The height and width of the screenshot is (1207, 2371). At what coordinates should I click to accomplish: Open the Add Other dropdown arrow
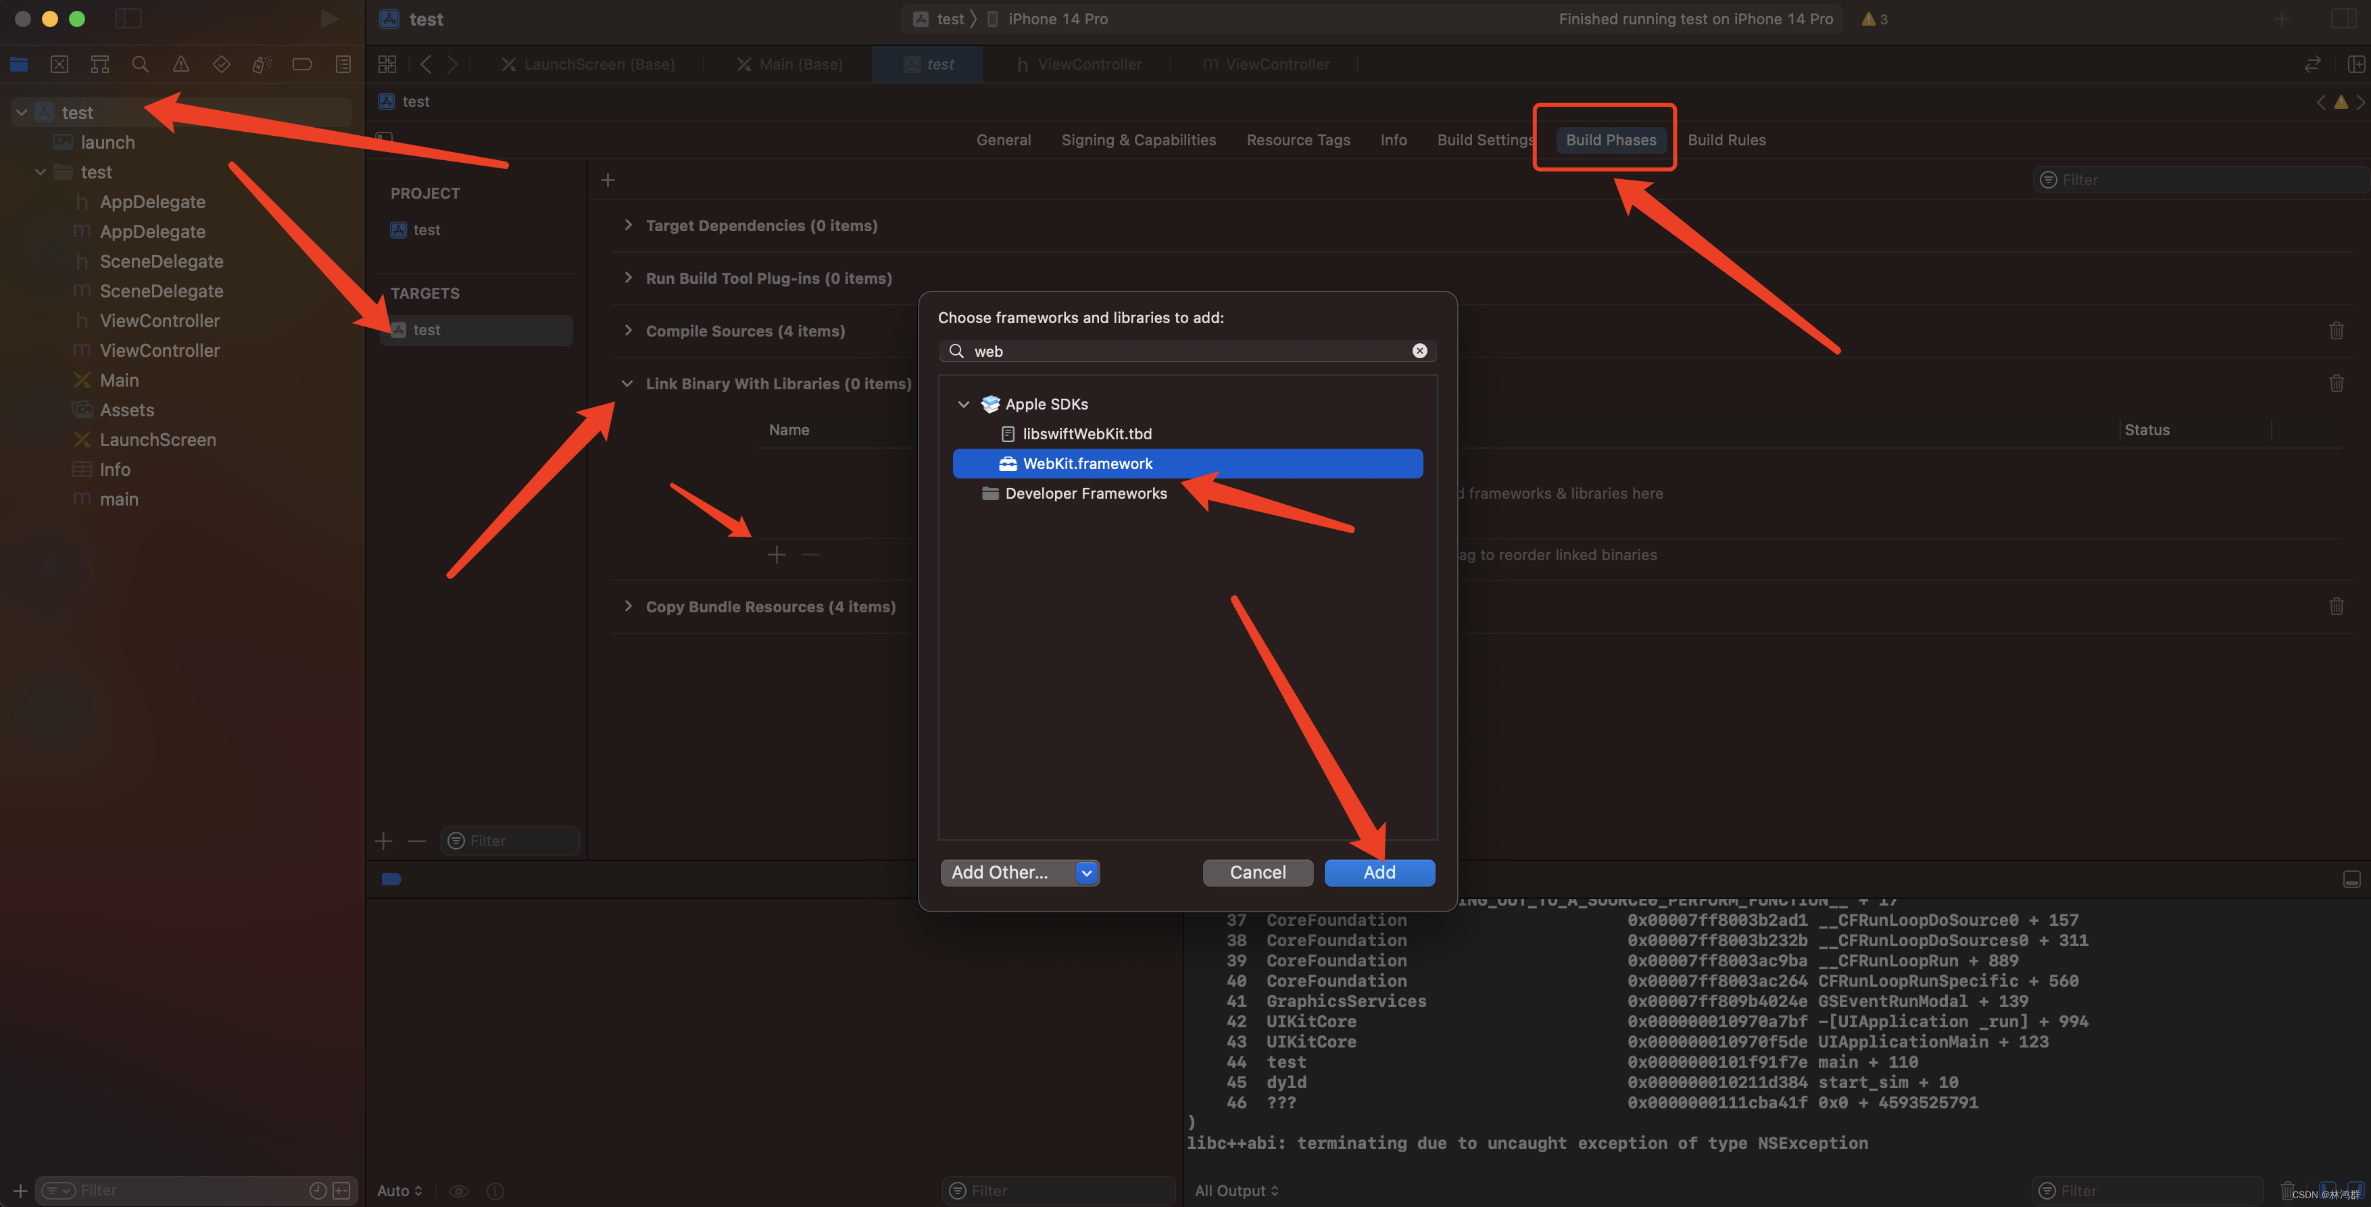pos(1087,872)
